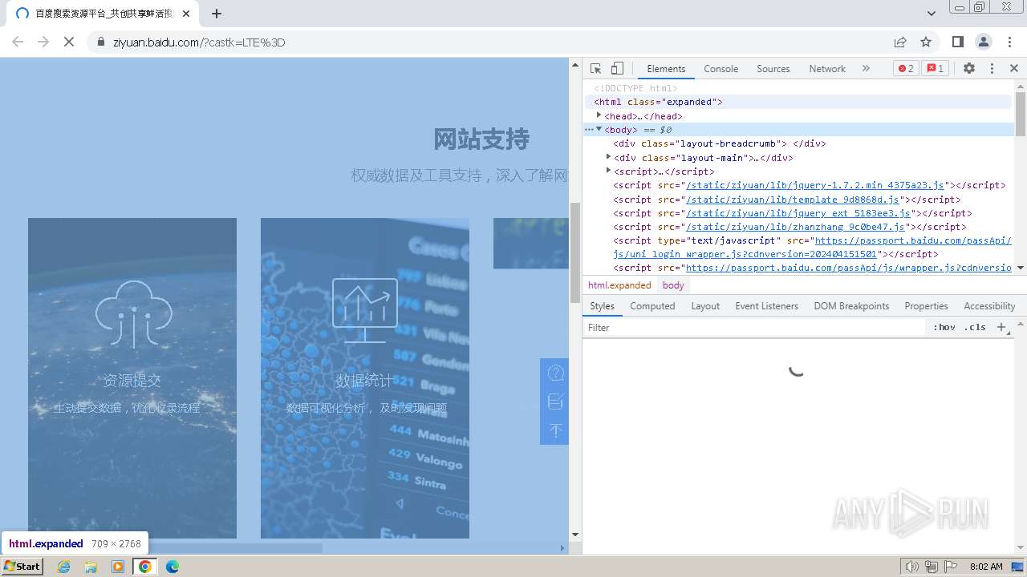Select html.expanded breadcrumb item
The width and height of the screenshot is (1027, 577).
pos(619,285)
